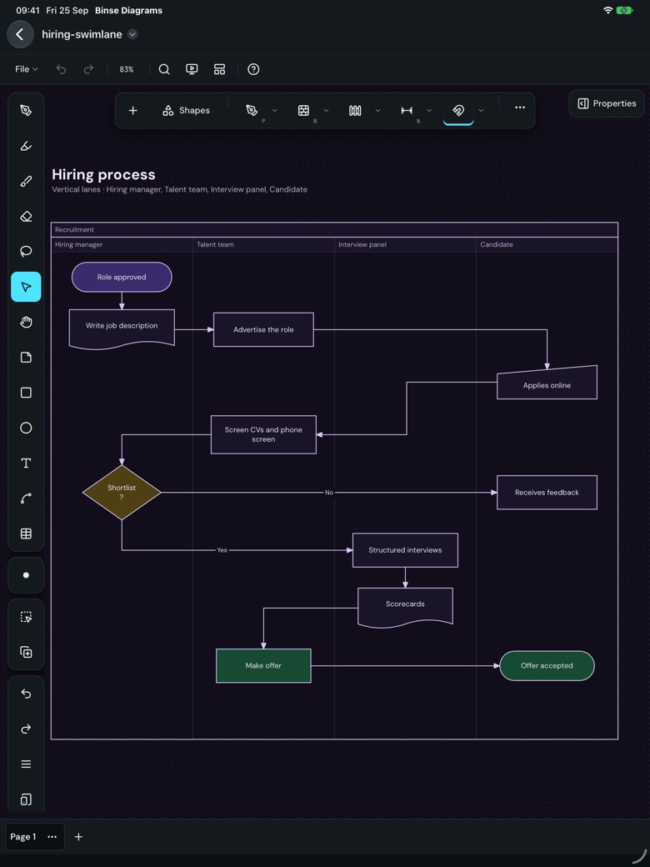Image resolution: width=650 pixels, height=867 pixels.
Task: Select the lasso tool
Action: coord(26,252)
